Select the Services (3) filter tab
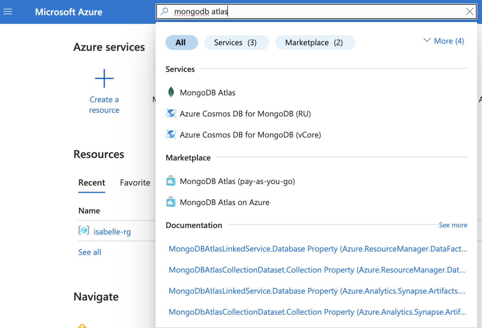The image size is (482, 328). (236, 42)
